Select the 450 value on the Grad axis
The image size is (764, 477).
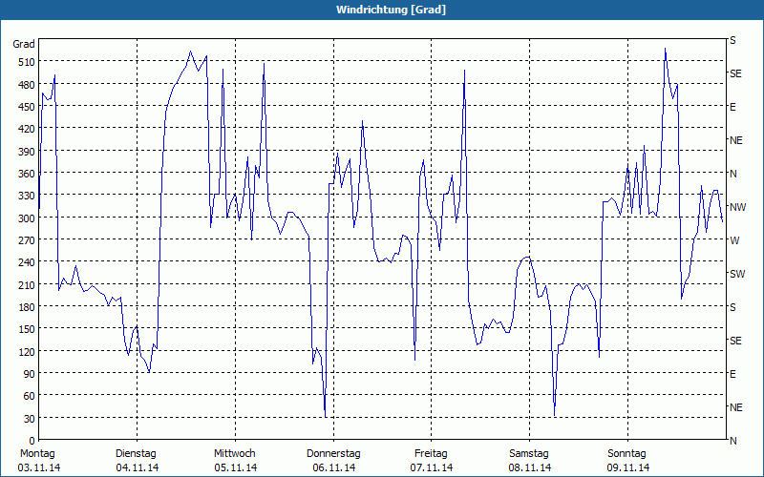pyautogui.click(x=27, y=107)
